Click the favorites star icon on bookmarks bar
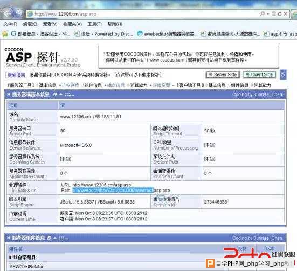297x271 pixels. [x=5, y=34]
